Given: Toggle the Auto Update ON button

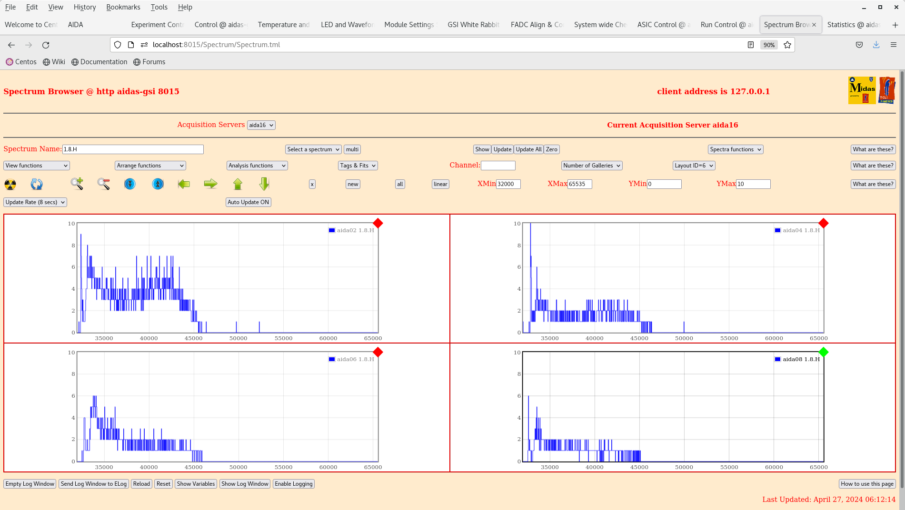Looking at the screenshot, I should 248,202.
